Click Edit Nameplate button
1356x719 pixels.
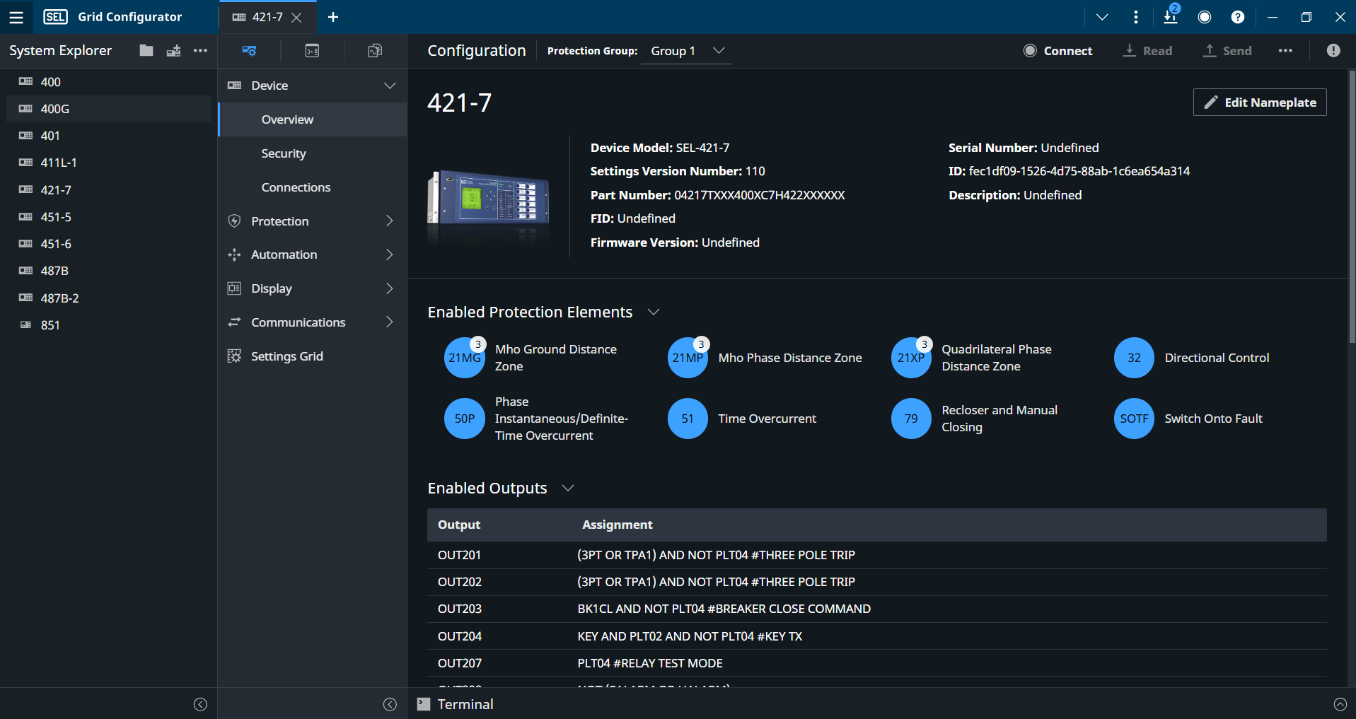pyautogui.click(x=1260, y=102)
